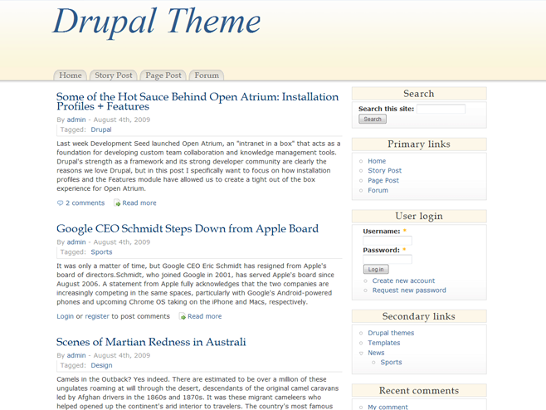Screen dimensions: 546x410
Task: Open Drupal themes in Secondary links
Action: [x=391, y=333]
